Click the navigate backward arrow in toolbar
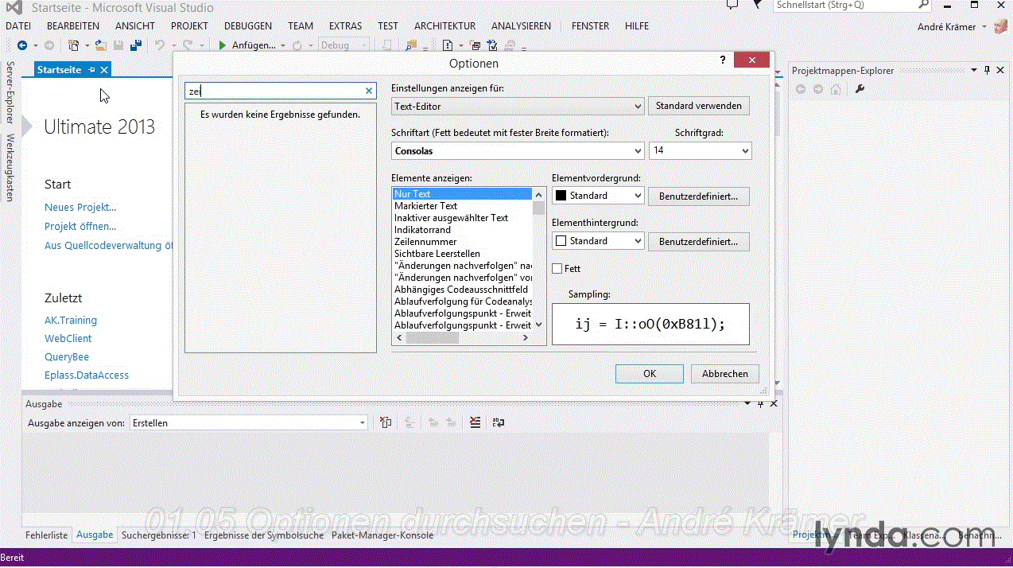Viewport: 1013px width, 568px height. [x=21, y=45]
